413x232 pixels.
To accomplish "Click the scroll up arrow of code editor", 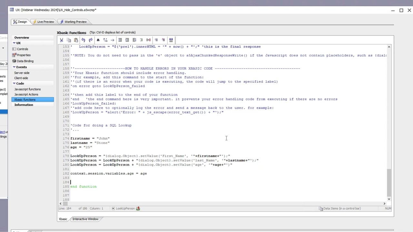I will point(389,47).
